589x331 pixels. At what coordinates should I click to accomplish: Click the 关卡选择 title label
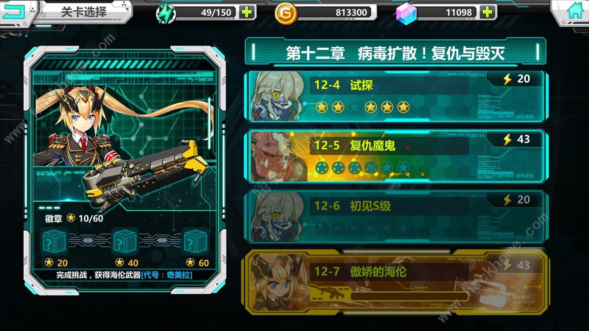[84, 12]
